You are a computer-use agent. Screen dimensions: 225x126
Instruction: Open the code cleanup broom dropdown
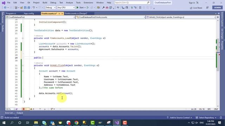[52, 109]
